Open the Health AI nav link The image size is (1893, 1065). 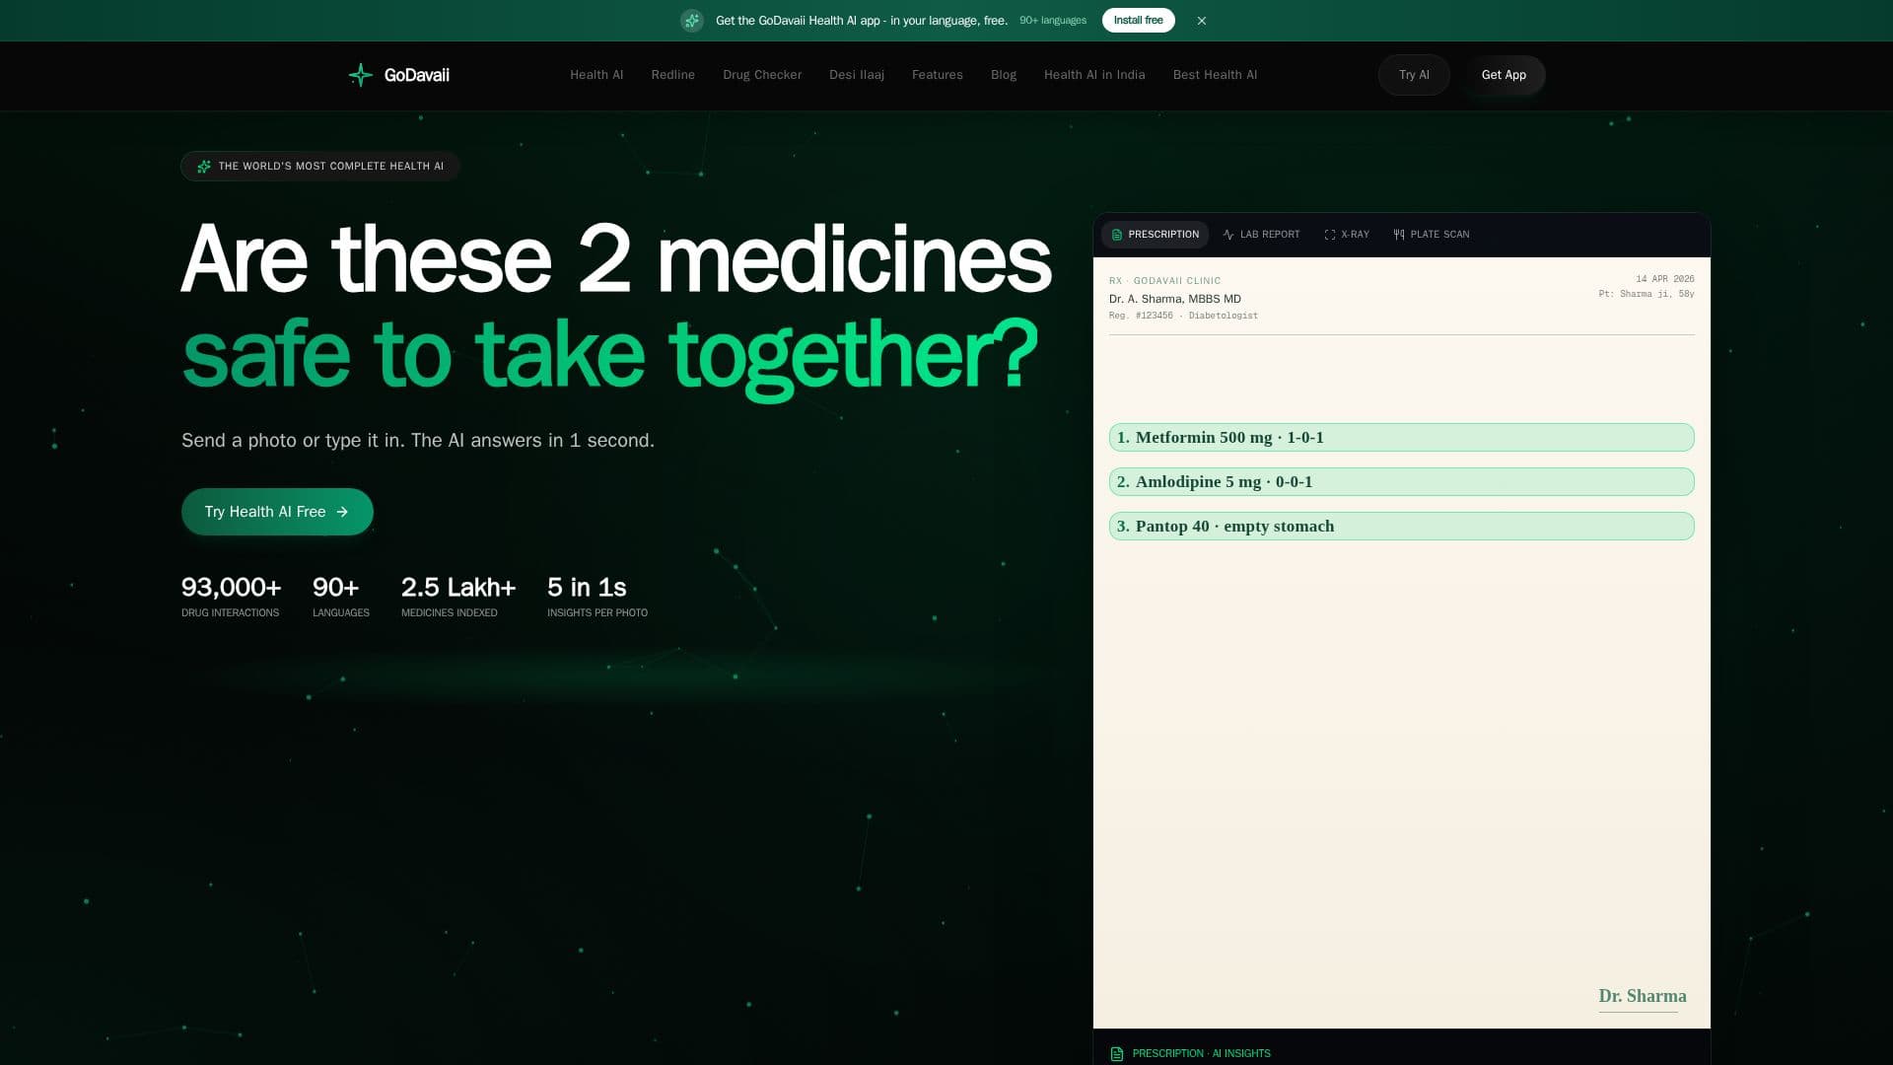pyautogui.click(x=596, y=75)
